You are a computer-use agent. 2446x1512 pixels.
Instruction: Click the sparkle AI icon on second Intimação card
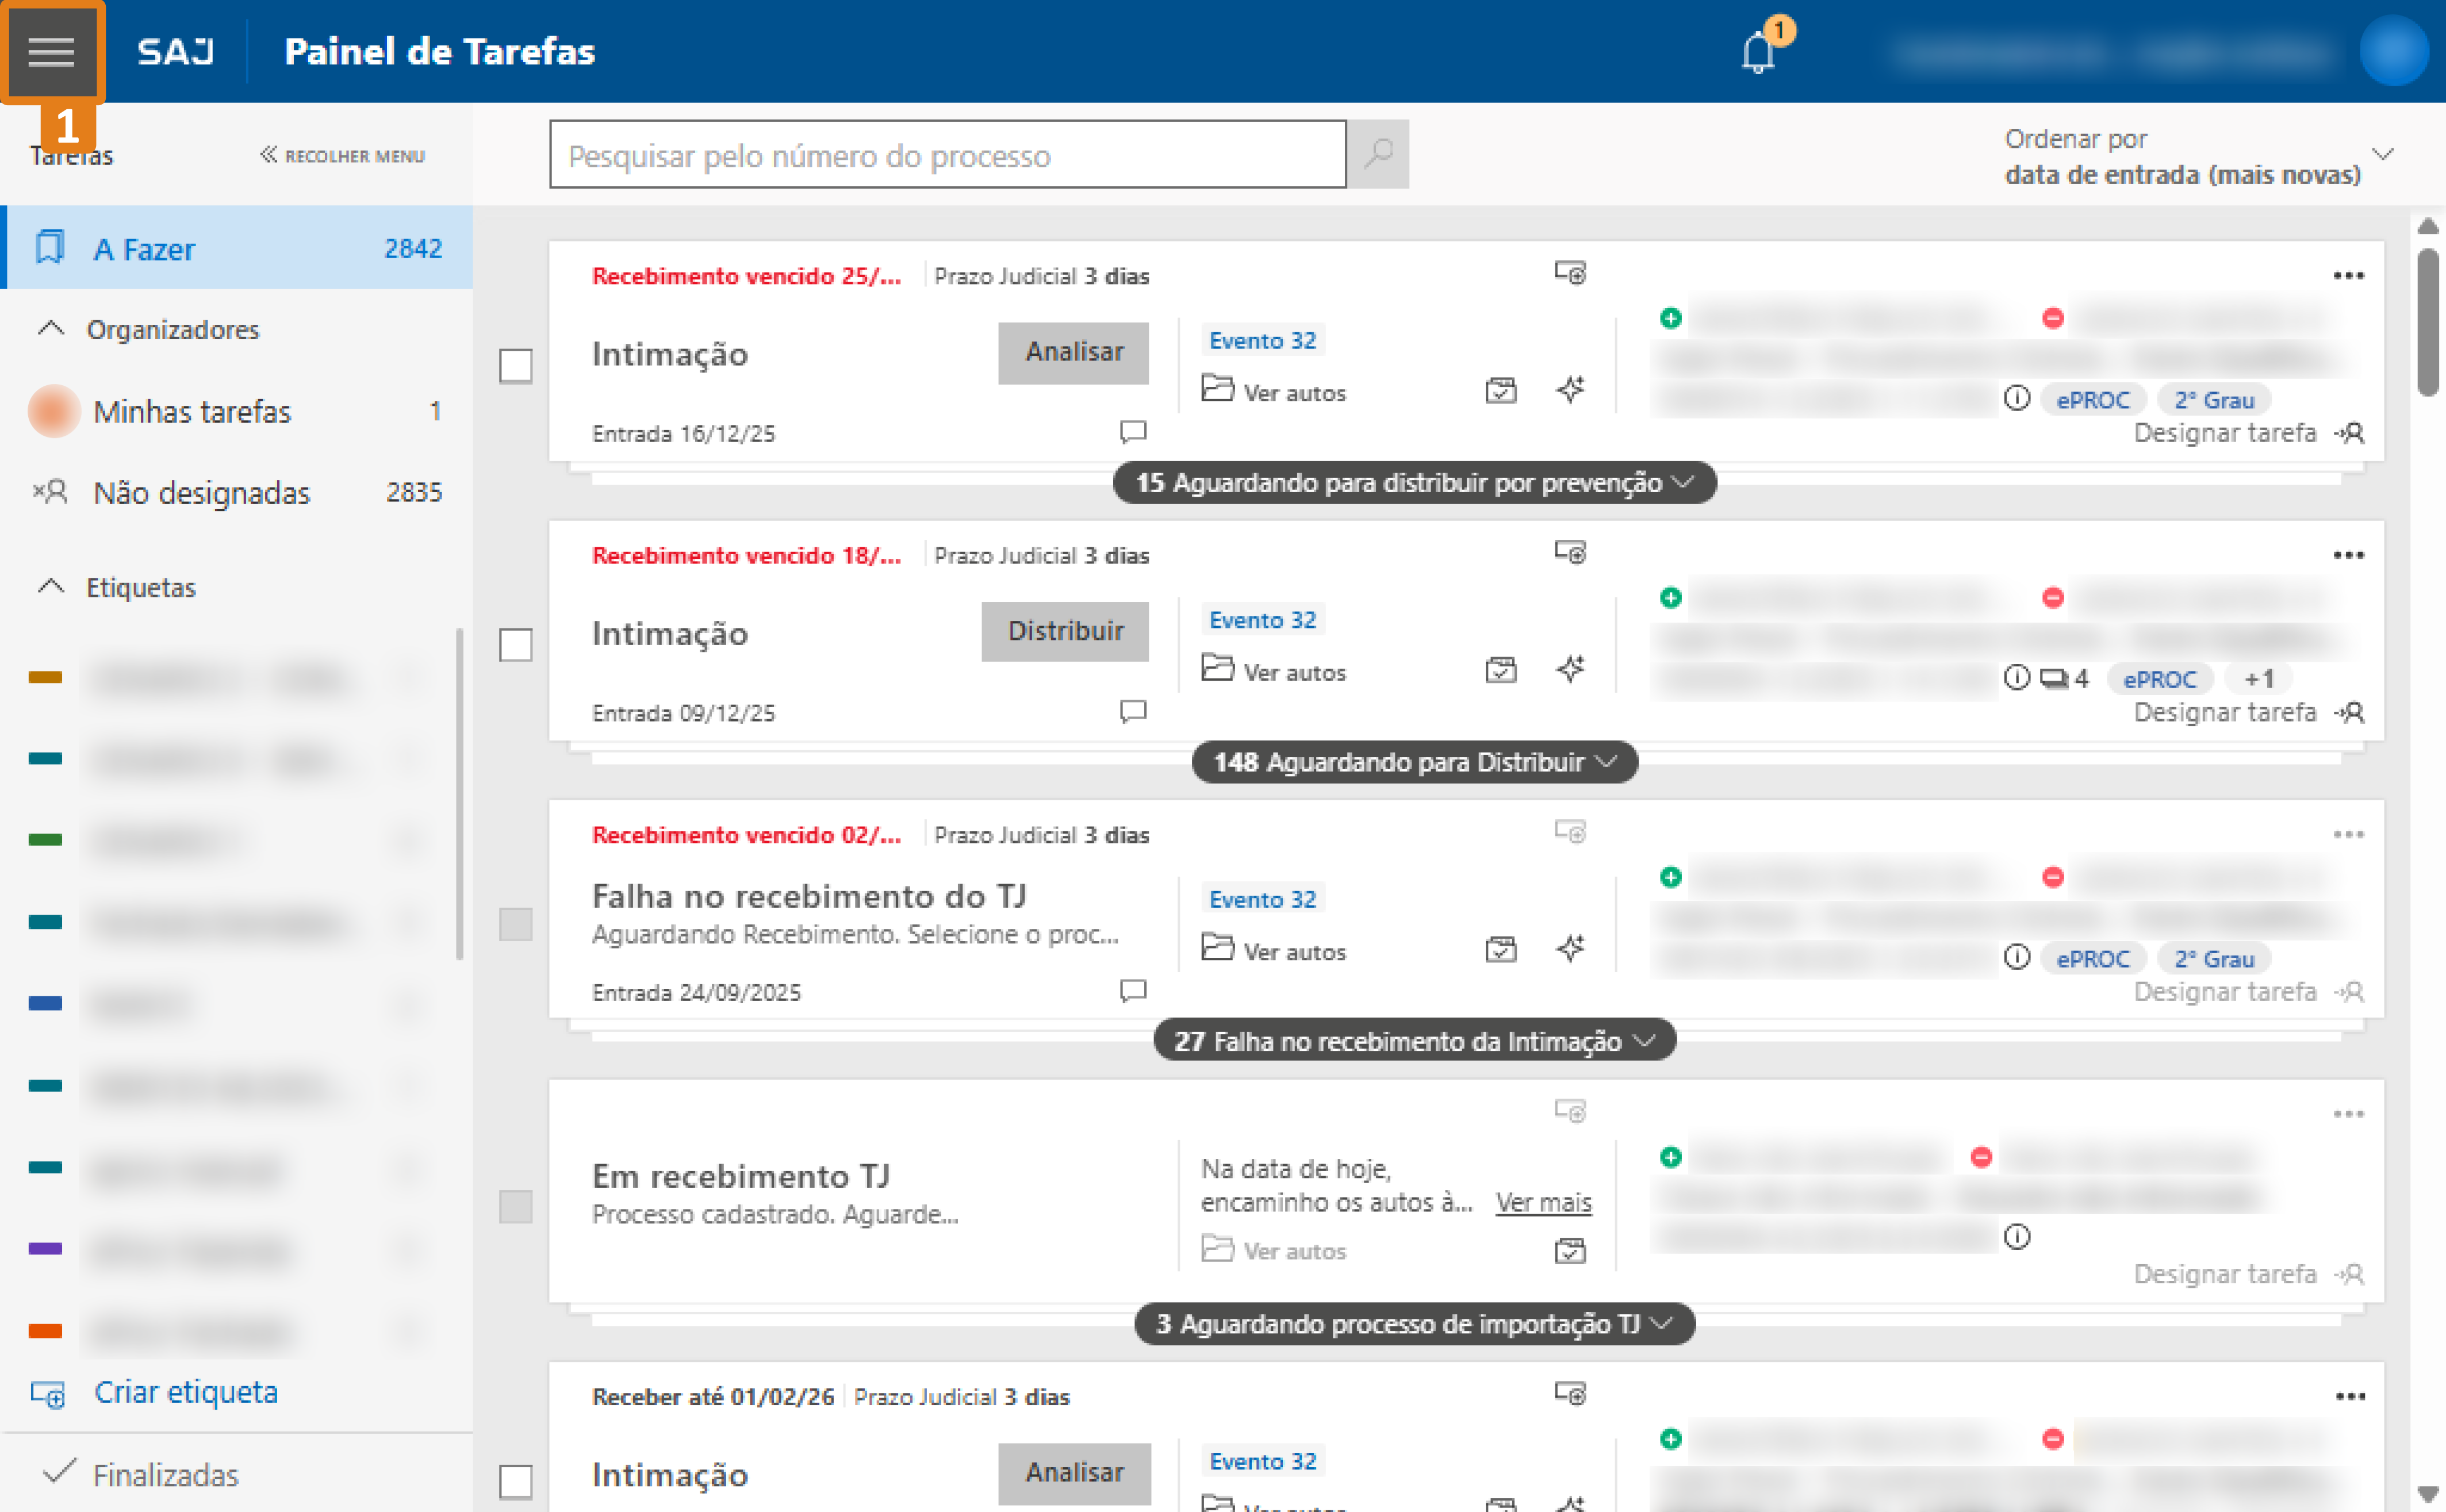coord(1570,668)
